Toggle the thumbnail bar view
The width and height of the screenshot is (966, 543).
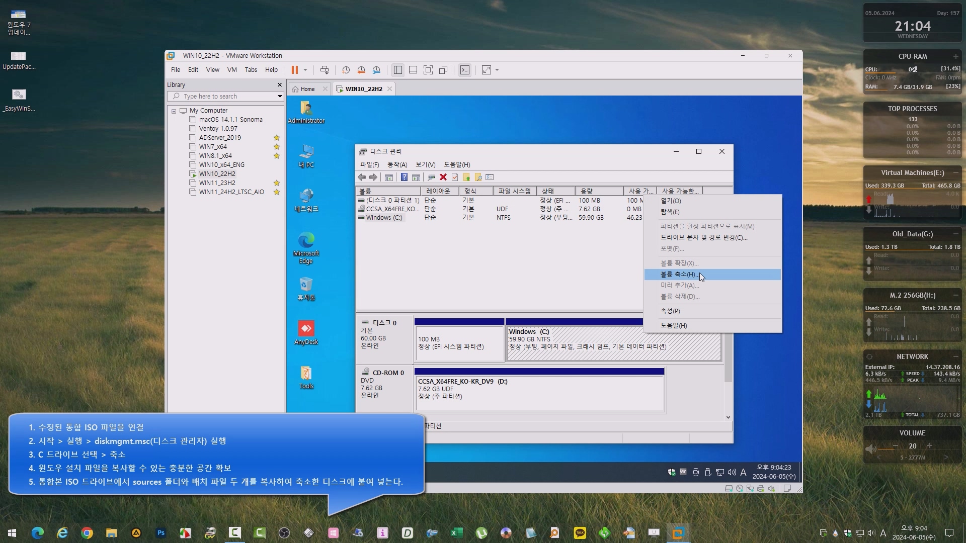tap(413, 70)
